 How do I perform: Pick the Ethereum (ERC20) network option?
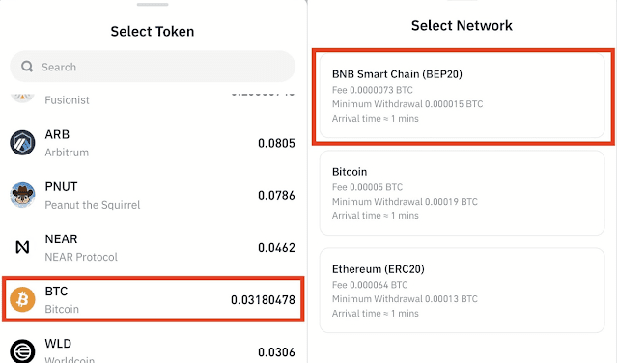pos(462,291)
